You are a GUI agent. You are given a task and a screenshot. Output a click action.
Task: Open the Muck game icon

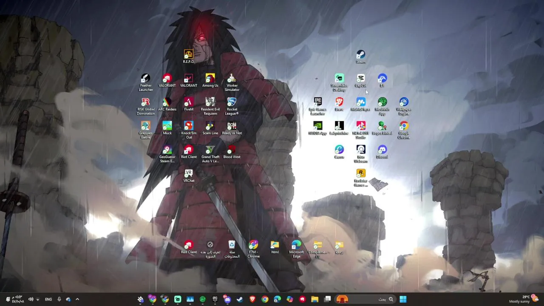pos(167,128)
